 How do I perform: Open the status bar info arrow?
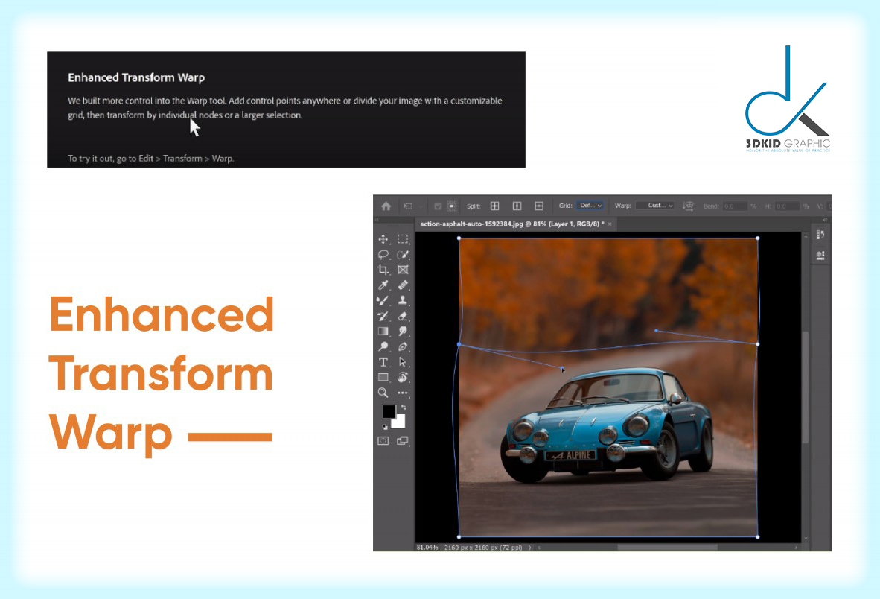(x=530, y=547)
